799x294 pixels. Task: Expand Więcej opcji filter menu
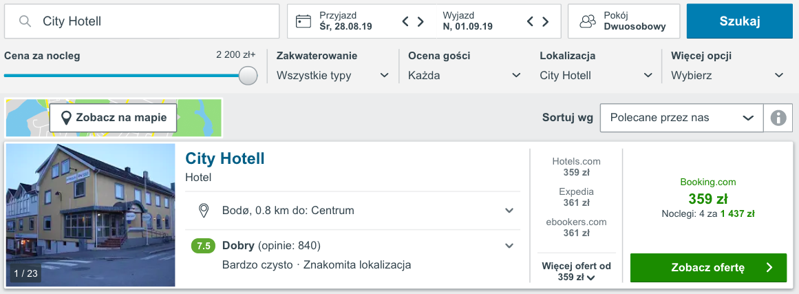pos(727,76)
